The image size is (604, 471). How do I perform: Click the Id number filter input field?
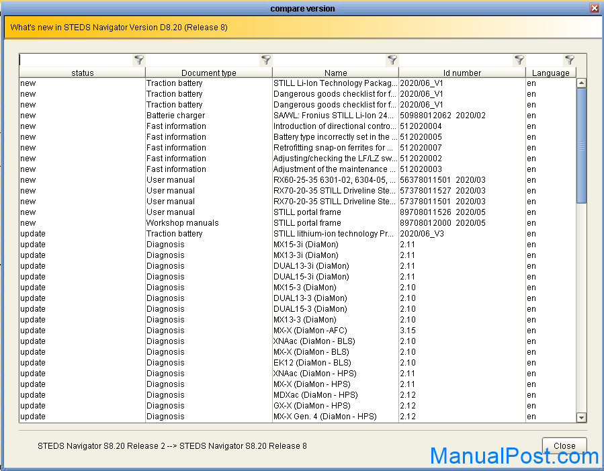(x=456, y=60)
